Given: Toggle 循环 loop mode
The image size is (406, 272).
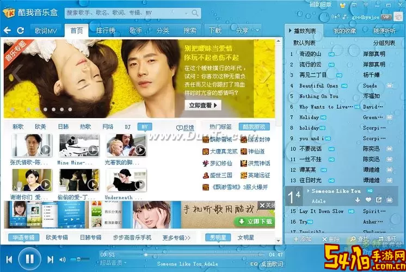Looking at the screenshot, I should (387, 239).
